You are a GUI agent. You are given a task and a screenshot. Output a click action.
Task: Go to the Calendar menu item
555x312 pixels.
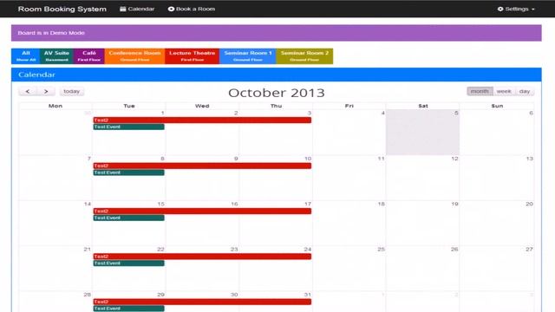pos(137,9)
